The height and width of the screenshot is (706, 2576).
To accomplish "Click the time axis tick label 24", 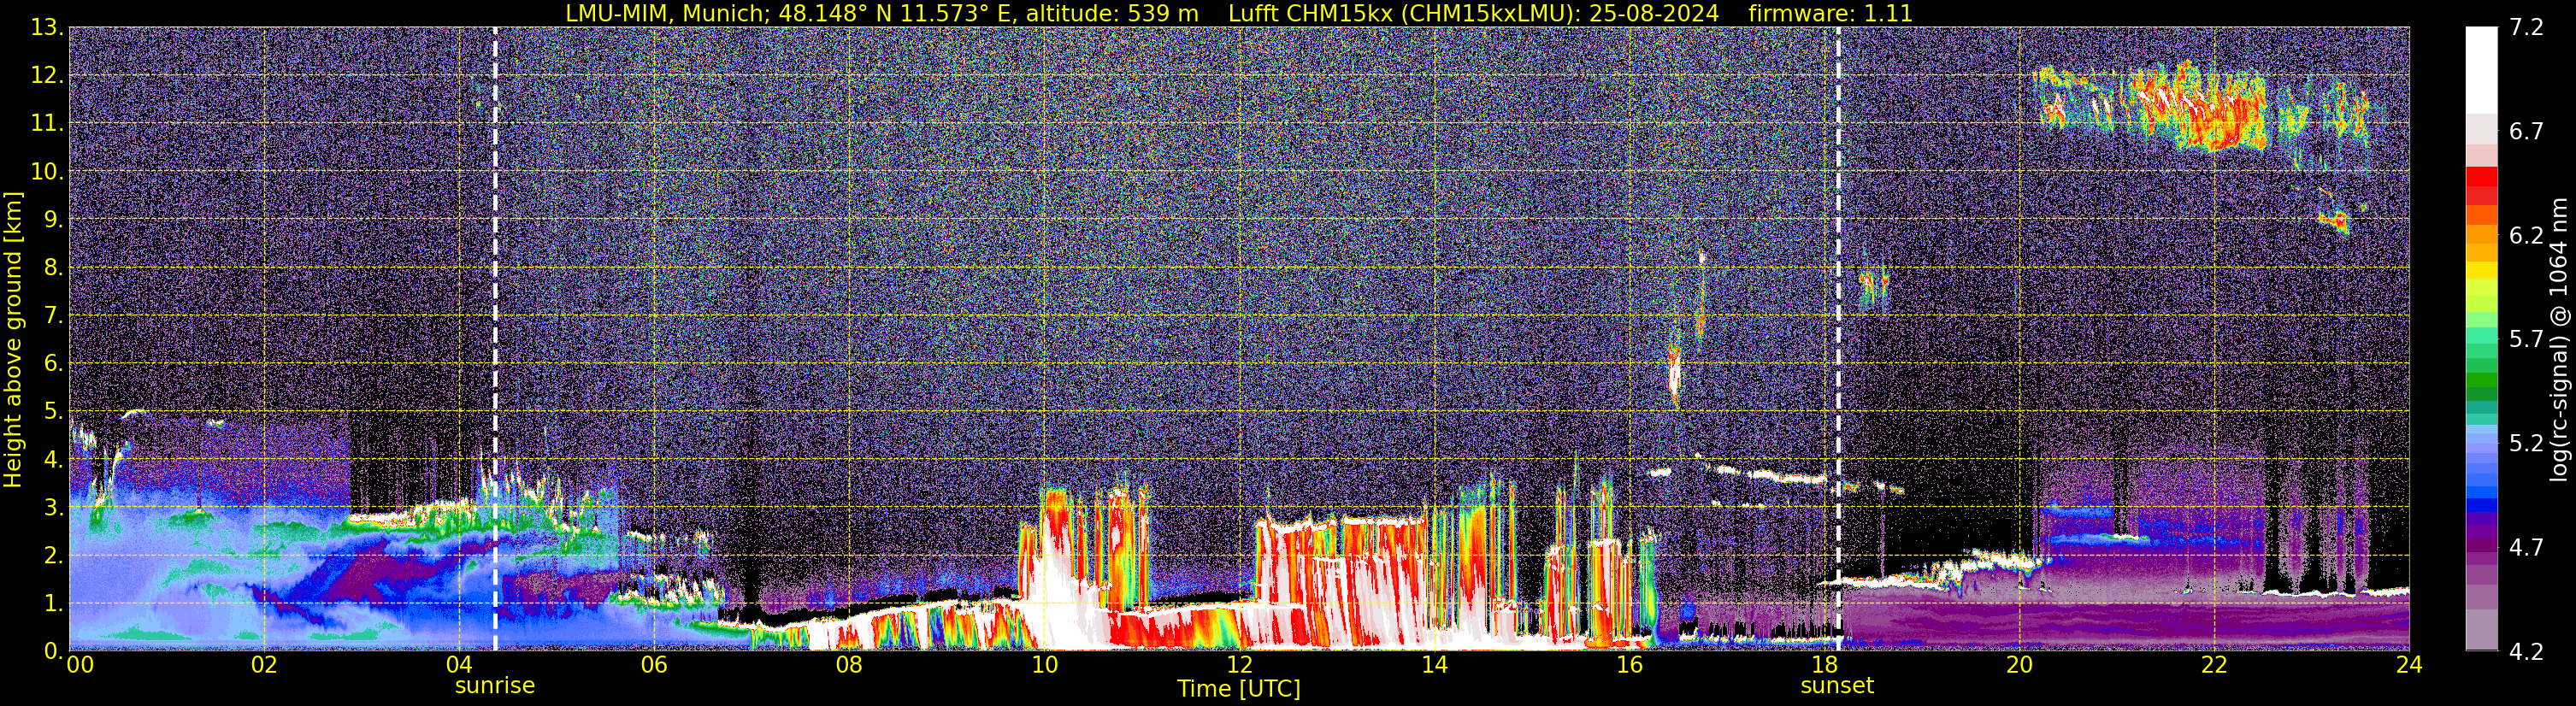I will pos(2409,666).
